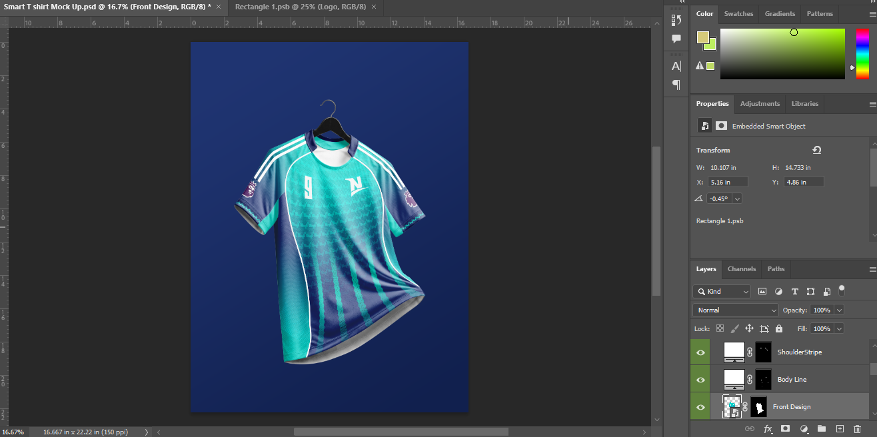
Task: Switch to the Libraries tab
Action: click(804, 103)
